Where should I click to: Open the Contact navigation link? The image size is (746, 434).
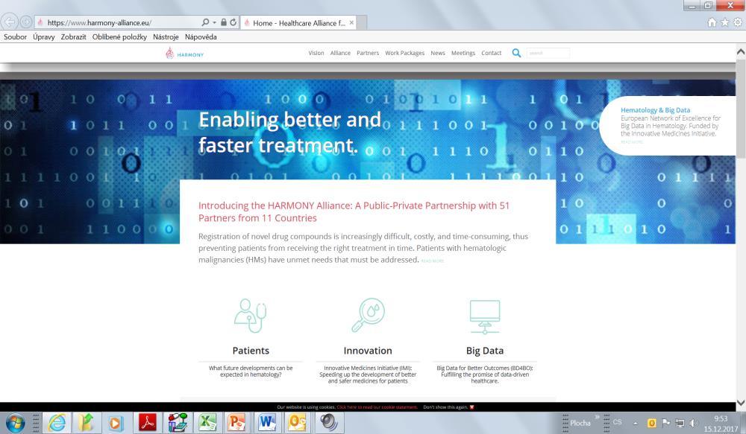click(x=491, y=53)
